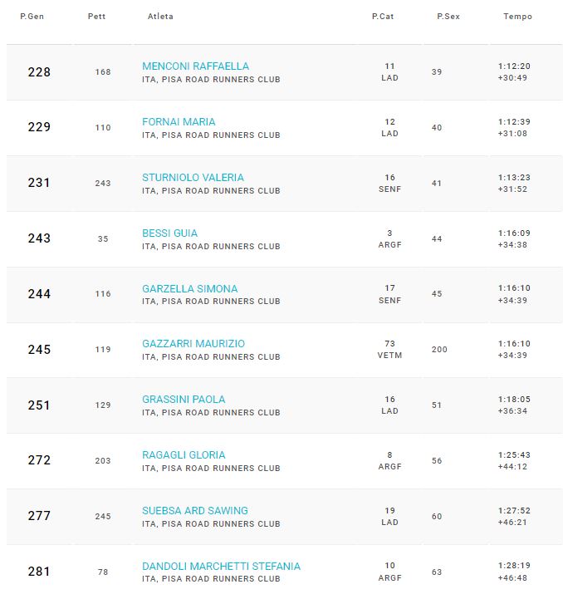Viewport: 563px width, 599px height.
Task: Click time 1:12:20 in first row
Action: click(514, 66)
